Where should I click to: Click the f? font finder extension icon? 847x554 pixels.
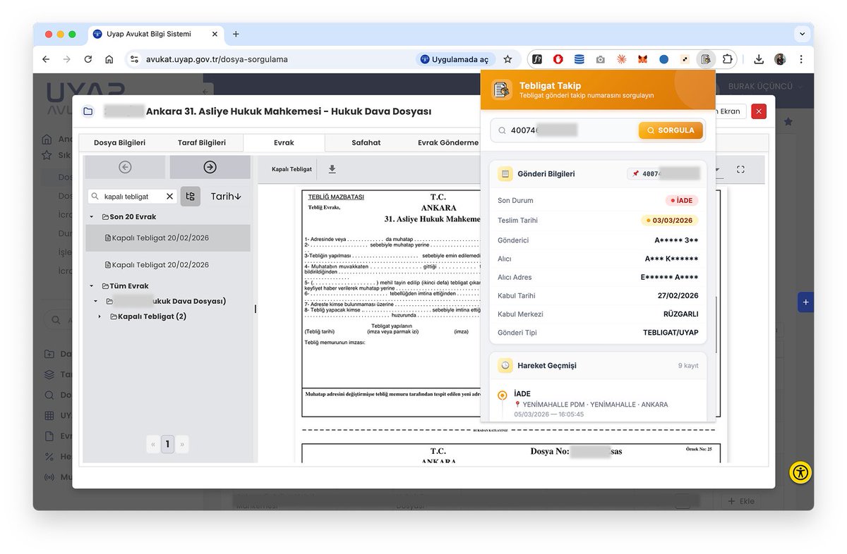coord(536,59)
